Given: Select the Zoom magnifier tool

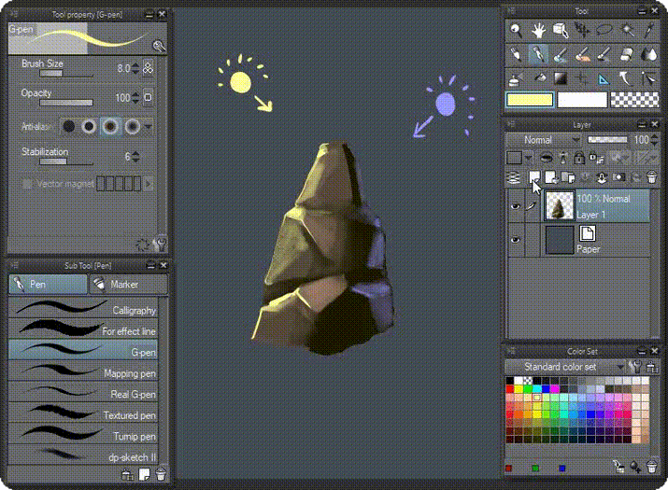Looking at the screenshot, I should pyautogui.click(x=516, y=30).
